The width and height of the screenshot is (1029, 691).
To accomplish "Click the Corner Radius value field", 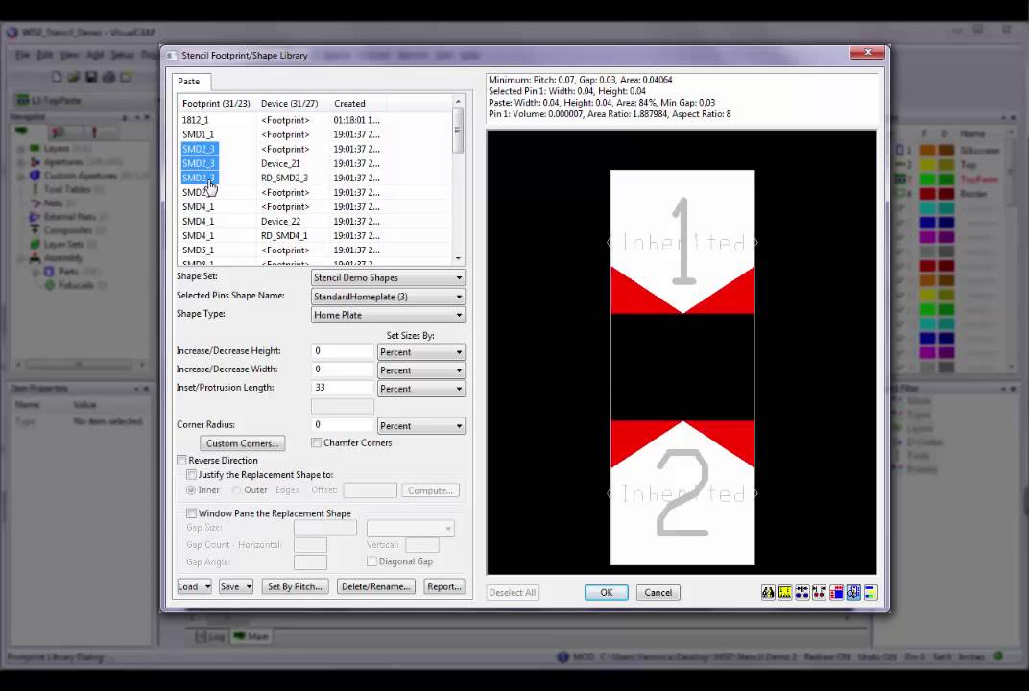I will pyautogui.click(x=343, y=424).
